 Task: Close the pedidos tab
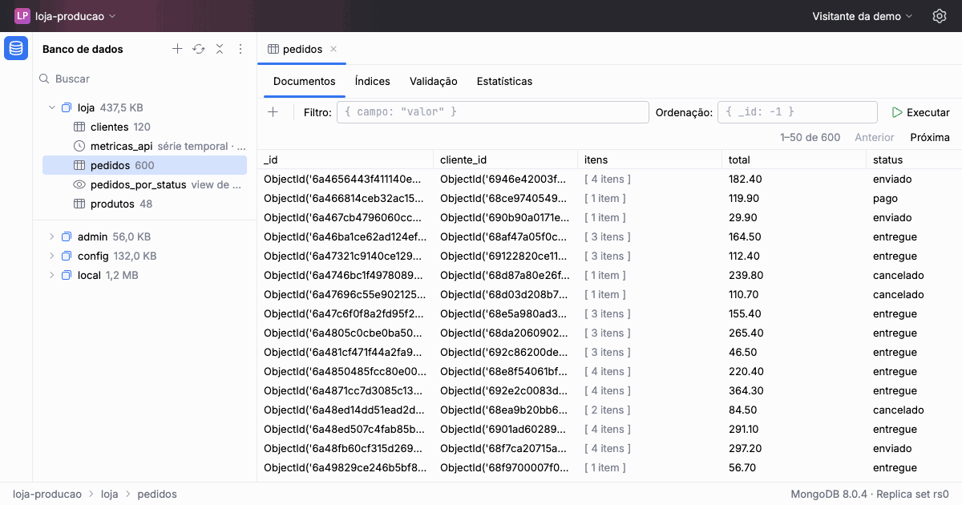(333, 49)
